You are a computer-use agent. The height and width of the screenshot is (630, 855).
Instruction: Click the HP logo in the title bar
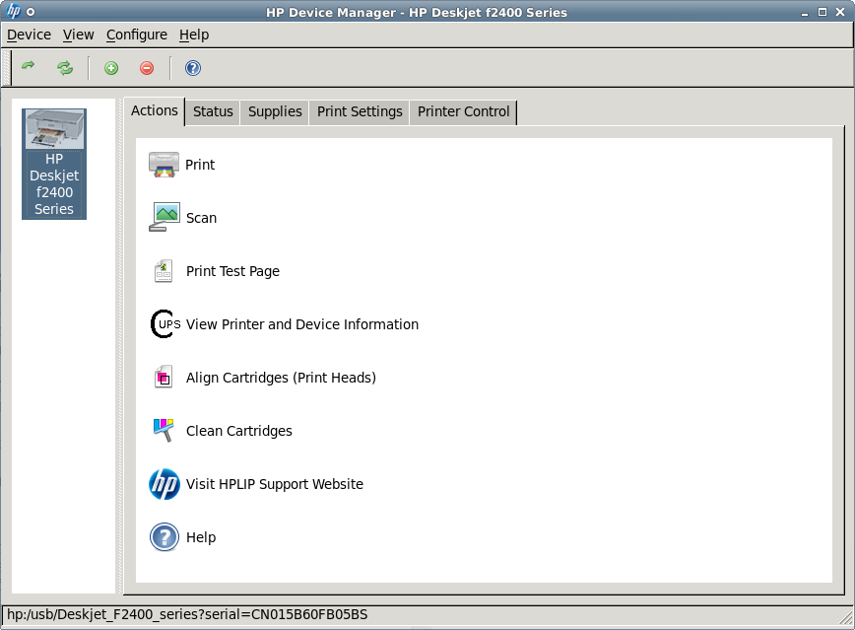[x=14, y=11]
